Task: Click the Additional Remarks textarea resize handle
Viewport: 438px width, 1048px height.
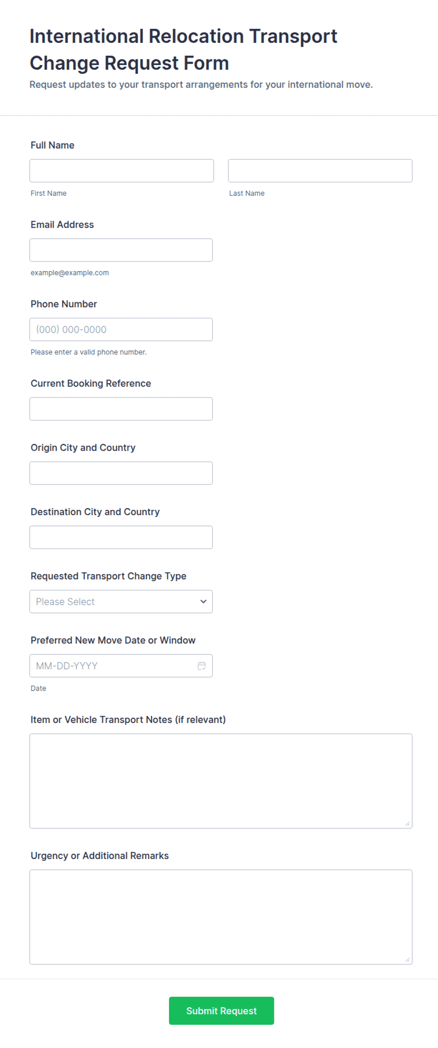Action: click(407, 959)
